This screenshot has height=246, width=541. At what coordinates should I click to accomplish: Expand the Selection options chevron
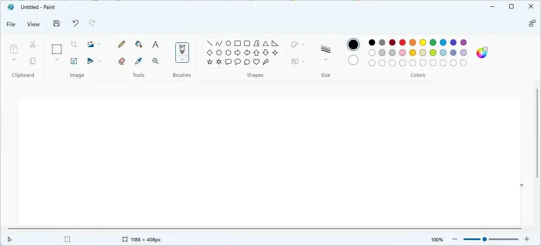coord(57,59)
